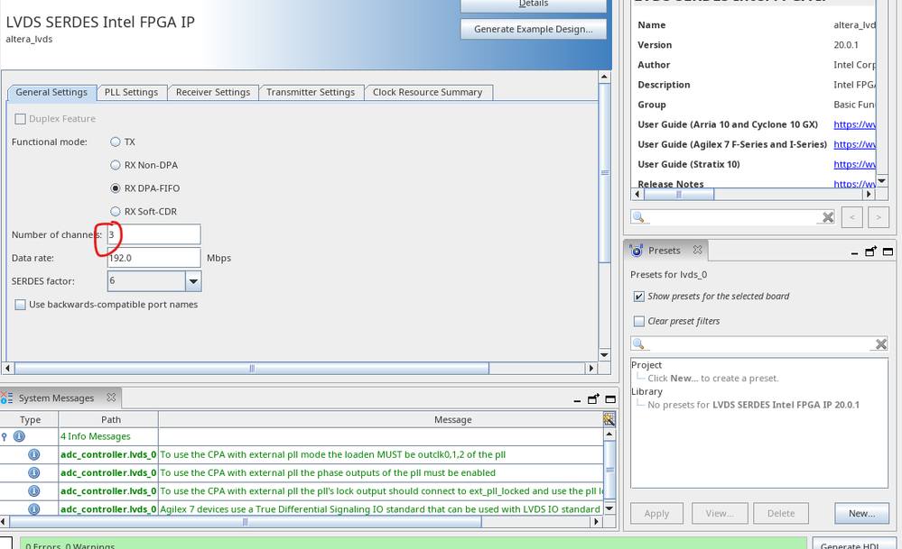Click info icon for pll's lock output message
The width and height of the screenshot is (902, 549).
point(34,491)
